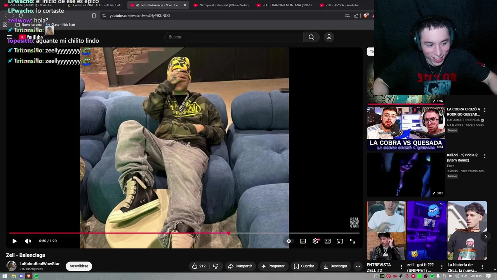Bookmark page via address bar icon
This screenshot has width=497, height=280.
(94, 16)
